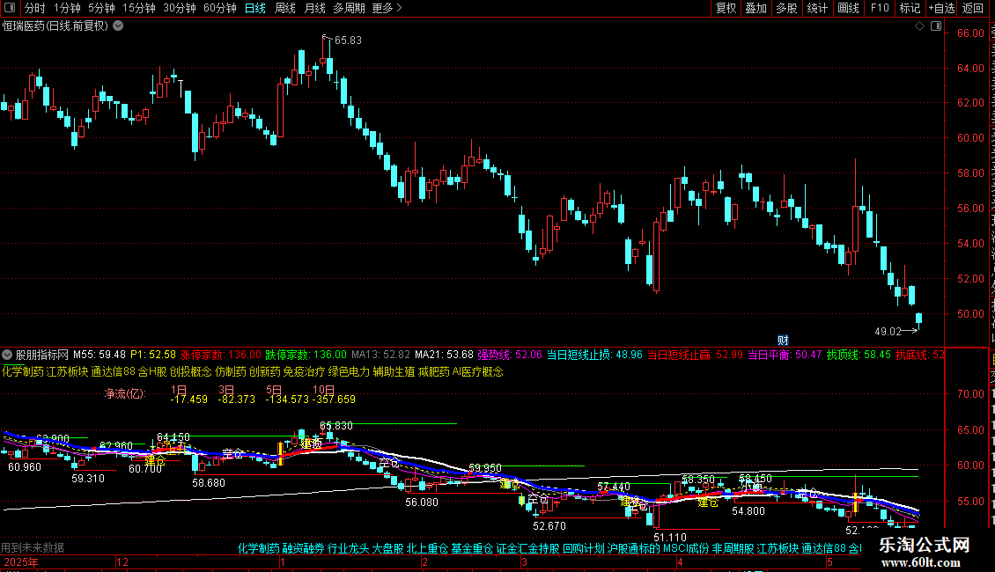Click the 1日 net flow value -17.459
This screenshot has width=995, height=572.
(189, 400)
